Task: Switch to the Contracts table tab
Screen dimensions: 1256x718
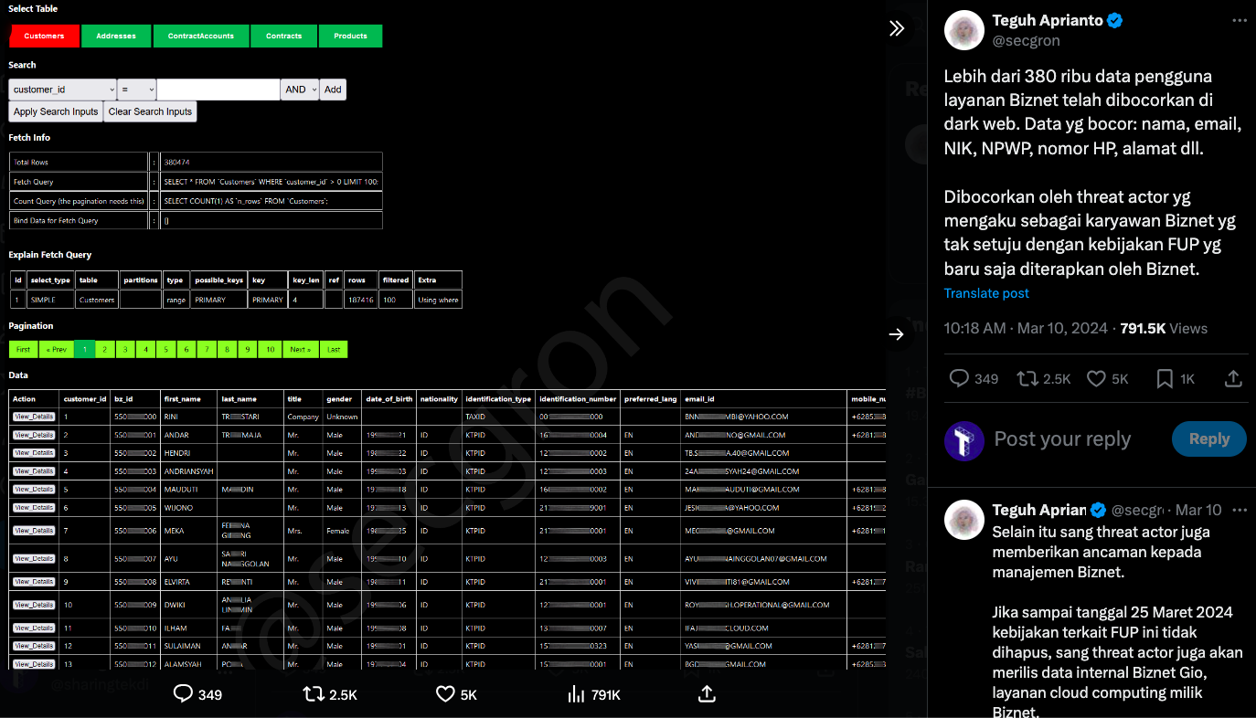Action: [x=283, y=36]
